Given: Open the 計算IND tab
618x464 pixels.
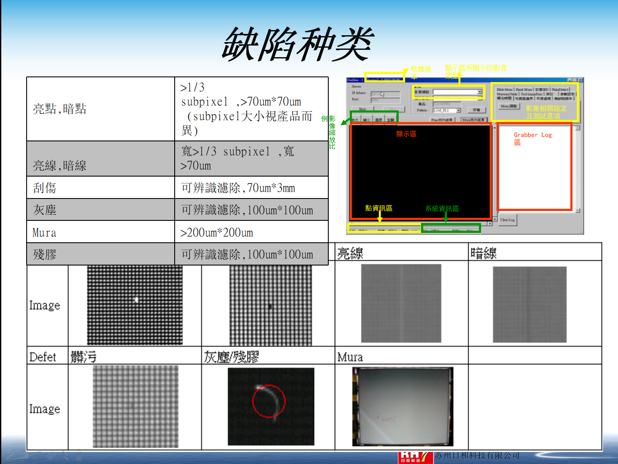Looking at the screenshot, I should point(542,89).
